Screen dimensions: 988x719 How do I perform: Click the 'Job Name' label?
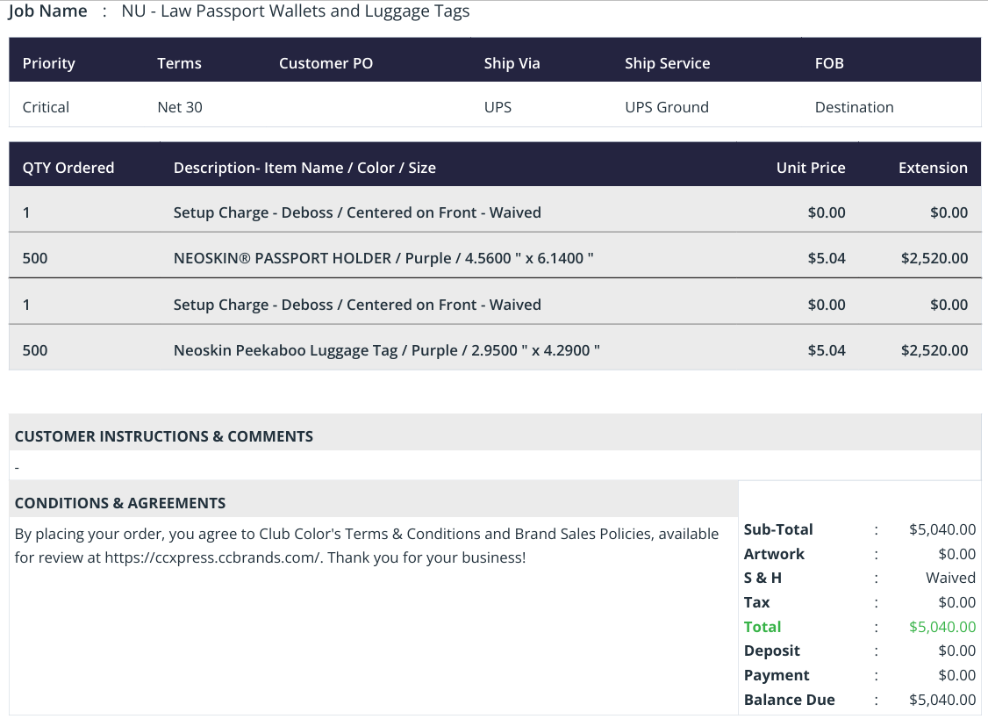47,11
